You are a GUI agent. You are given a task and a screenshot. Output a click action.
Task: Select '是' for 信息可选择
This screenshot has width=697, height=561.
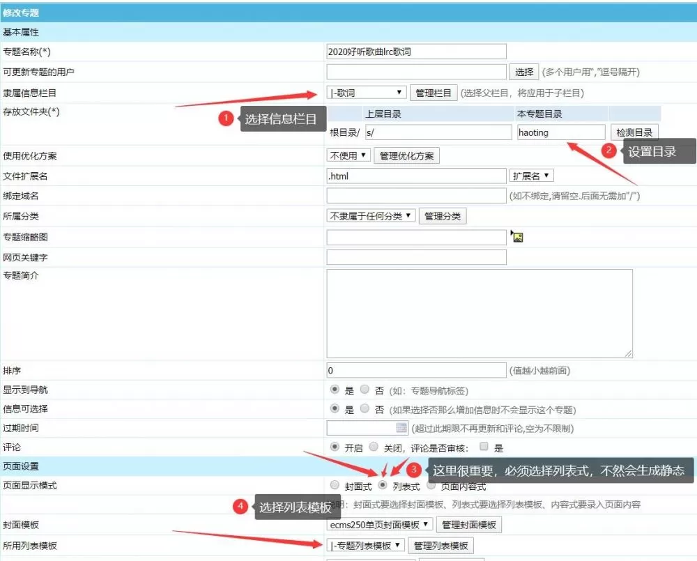point(335,408)
